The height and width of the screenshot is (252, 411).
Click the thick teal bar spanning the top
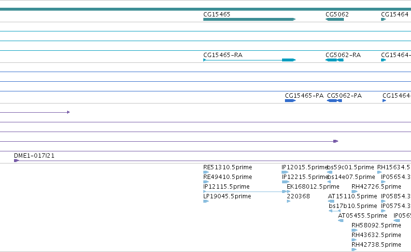pos(206,9)
